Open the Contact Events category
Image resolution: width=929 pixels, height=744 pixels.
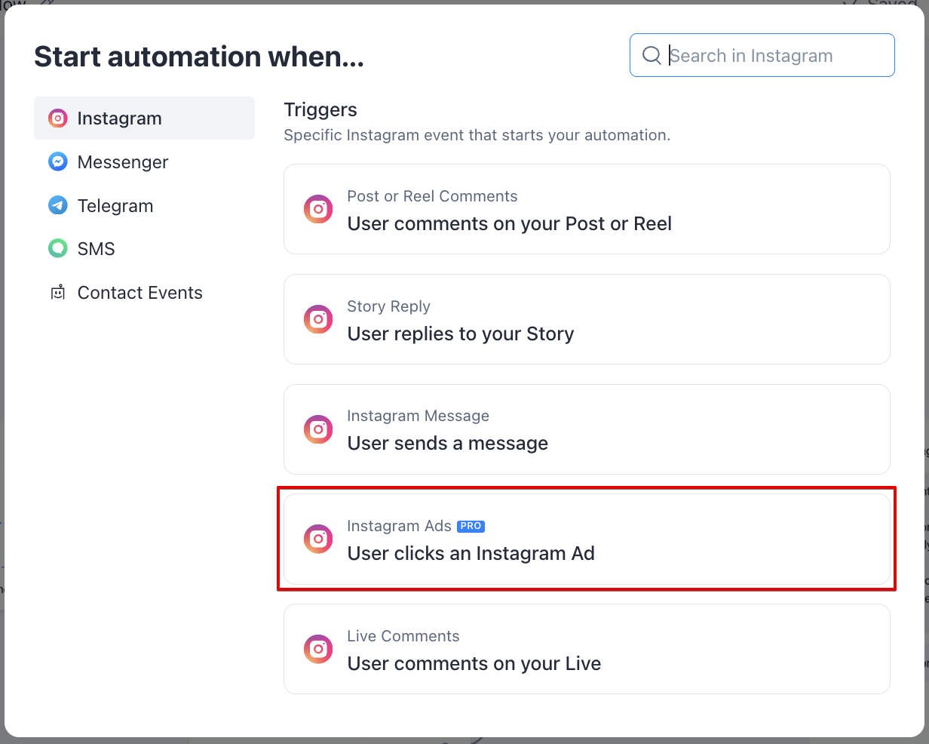pos(144,293)
